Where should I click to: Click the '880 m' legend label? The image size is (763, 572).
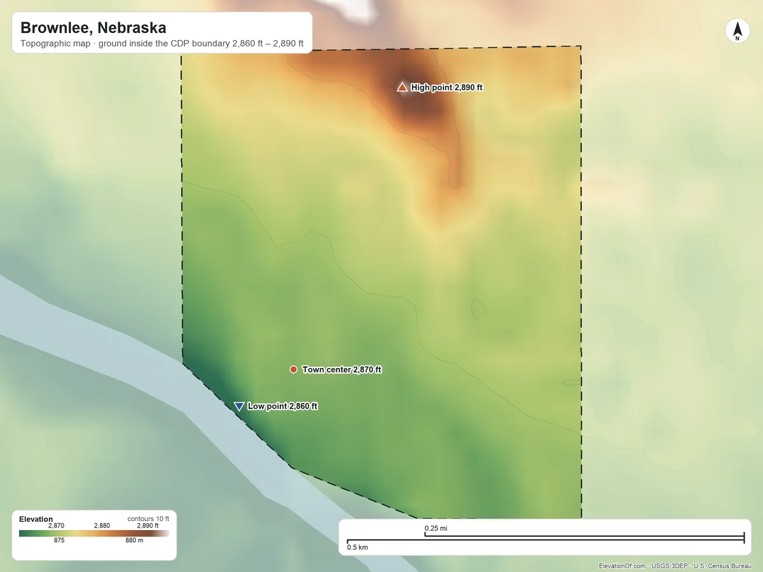tap(134, 541)
